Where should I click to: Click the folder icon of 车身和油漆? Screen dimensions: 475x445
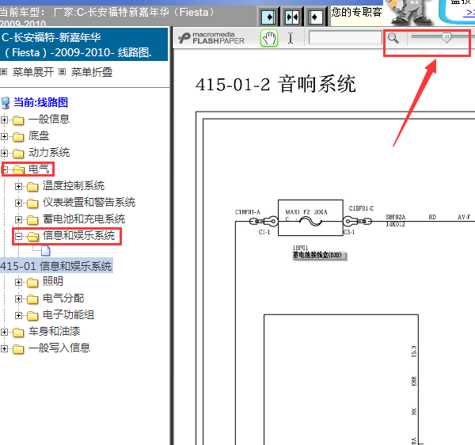pyautogui.click(x=18, y=333)
